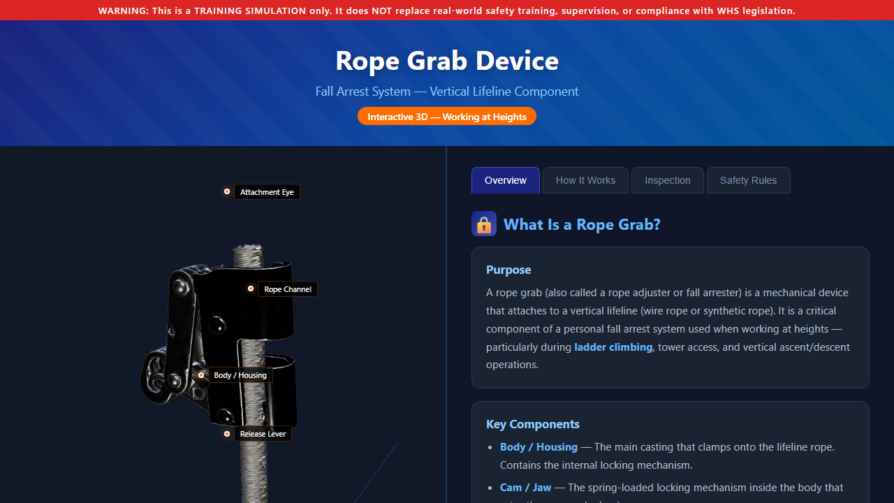Select the Body / Housing 3D label

(x=240, y=375)
